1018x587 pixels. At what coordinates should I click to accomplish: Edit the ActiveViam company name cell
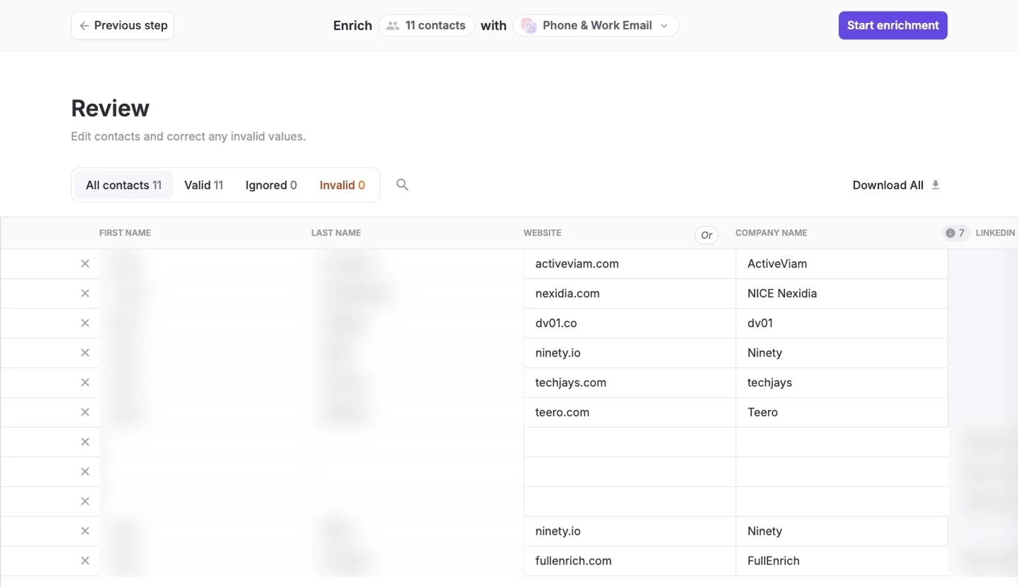tap(842, 264)
